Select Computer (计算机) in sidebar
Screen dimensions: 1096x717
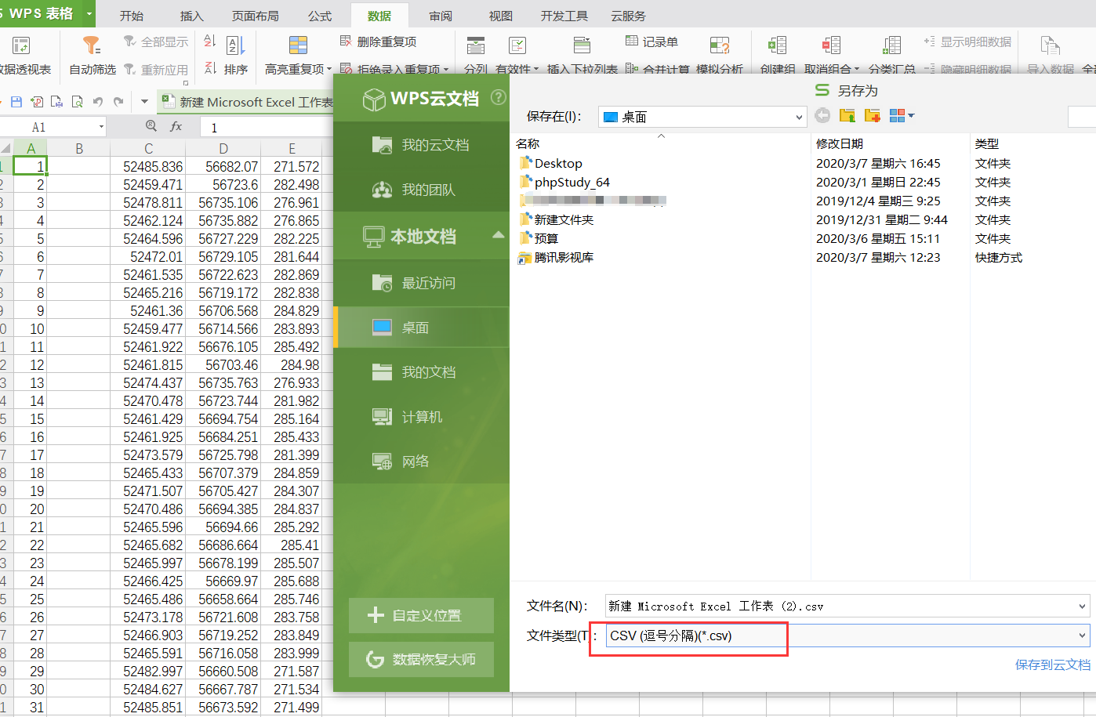point(422,417)
